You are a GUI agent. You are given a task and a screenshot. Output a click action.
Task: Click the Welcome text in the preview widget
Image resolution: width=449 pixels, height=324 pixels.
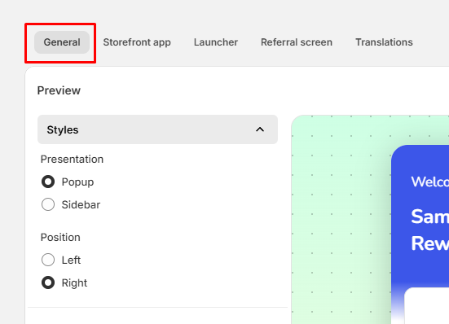(430, 182)
